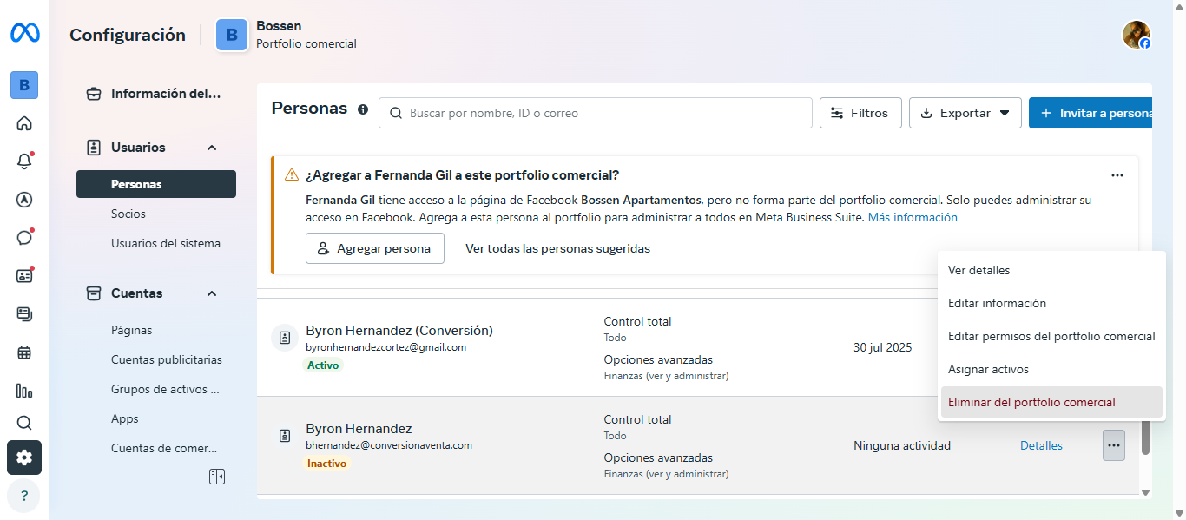Open the Insights bar chart icon

[24, 391]
